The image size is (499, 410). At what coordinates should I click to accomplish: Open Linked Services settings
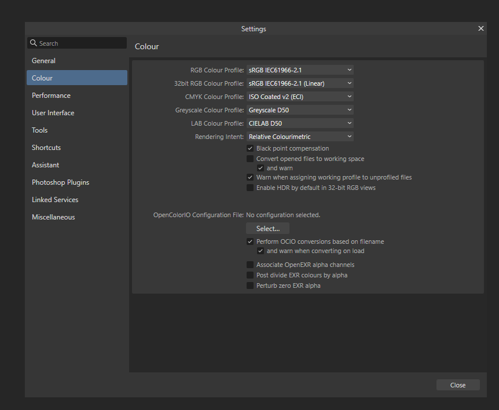click(x=77, y=200)
